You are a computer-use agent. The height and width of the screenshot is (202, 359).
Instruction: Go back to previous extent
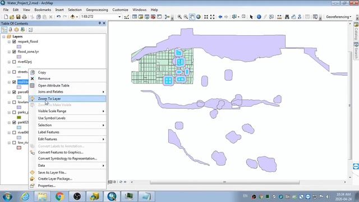tap(220, 17)
